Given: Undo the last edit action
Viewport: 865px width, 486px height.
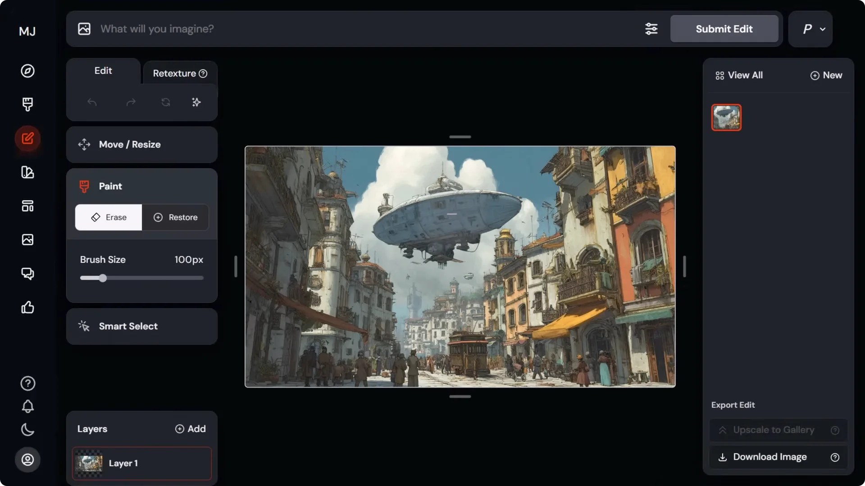Looking at the screenshot, I should [x=92, y=102].
